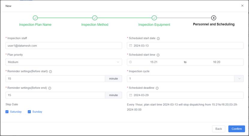Uncheck the Sunday skip date checkbox
This screenshot has height=136, width=249.
click(x=29, y=112)
